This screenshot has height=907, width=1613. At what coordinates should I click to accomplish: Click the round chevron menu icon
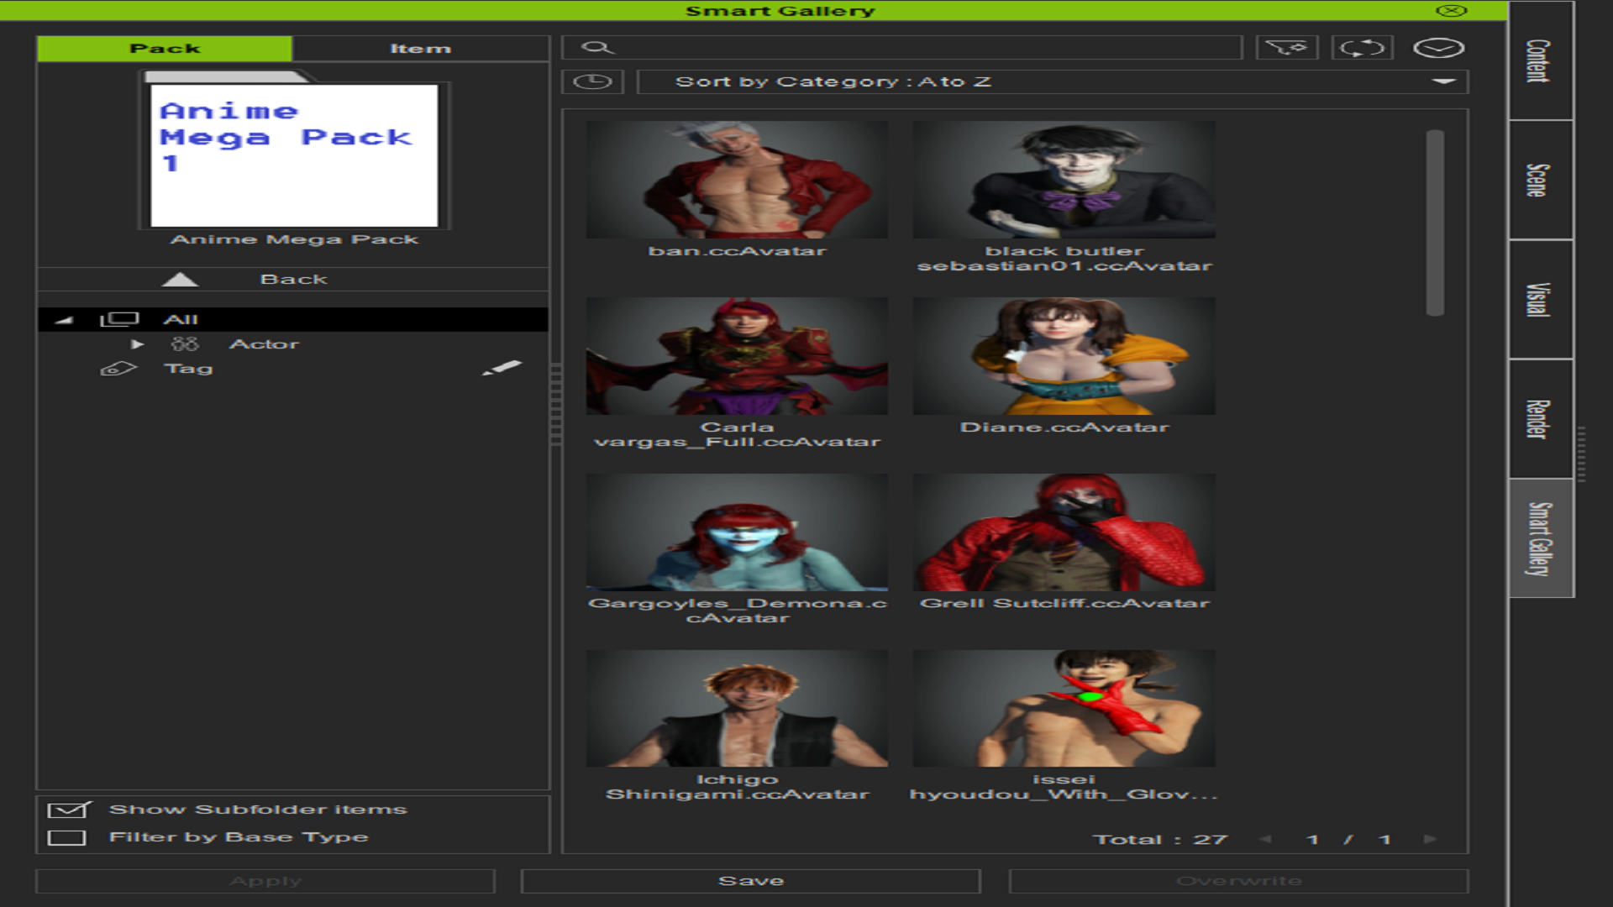coord(1438,48)
